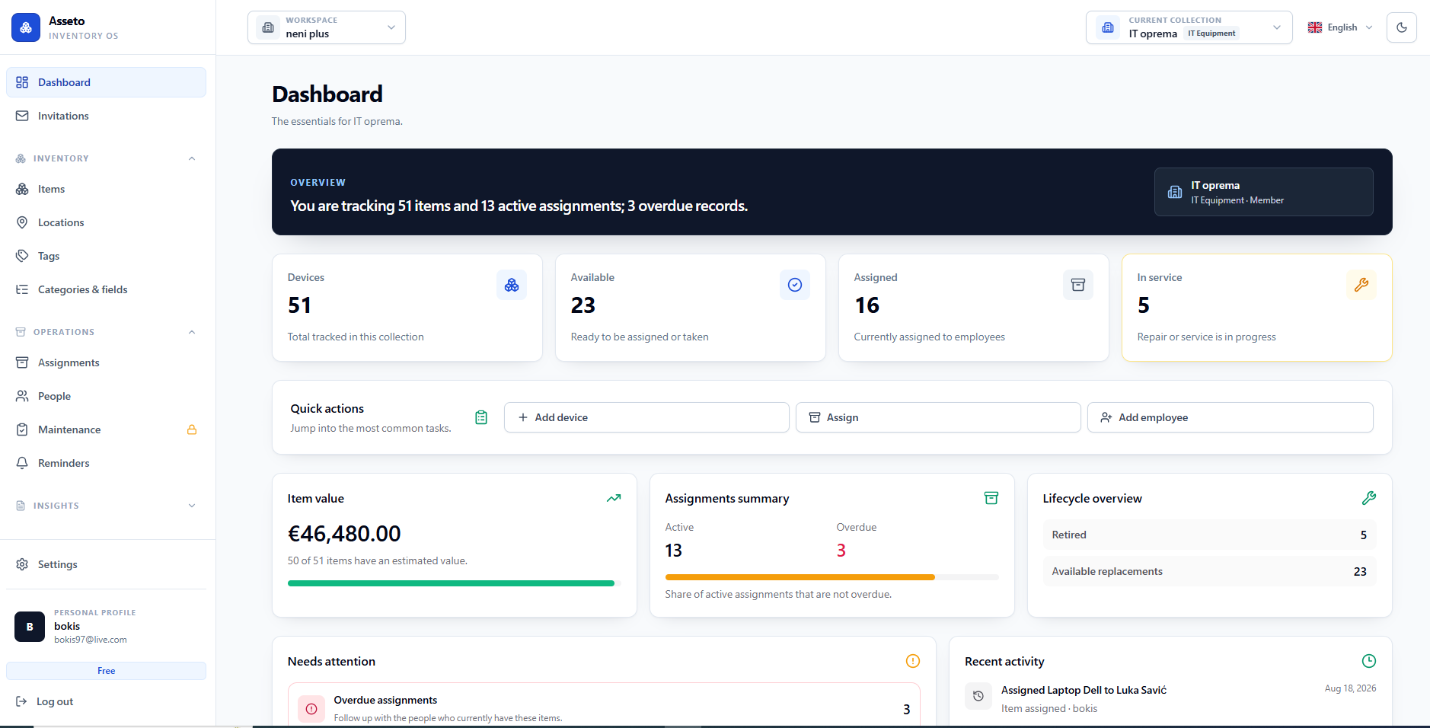The image size is (1430, 728).
Task: Click the Settings gear icon
Action: coord(22,564)
